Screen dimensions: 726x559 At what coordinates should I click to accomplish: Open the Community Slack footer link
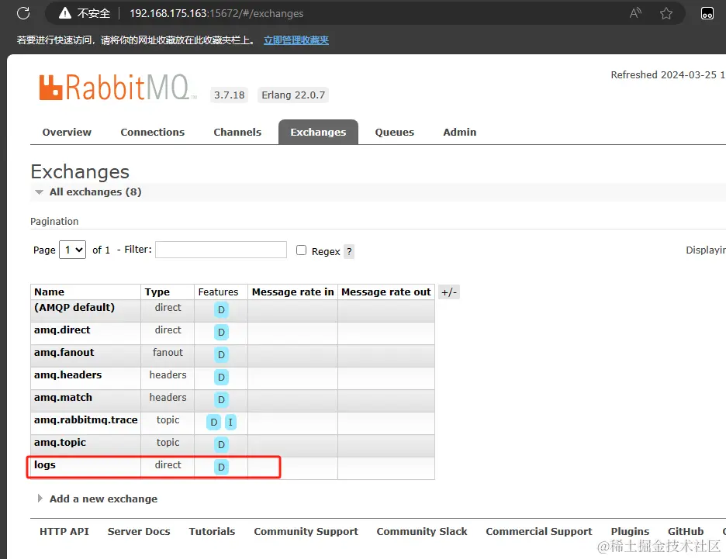point(422,532)
